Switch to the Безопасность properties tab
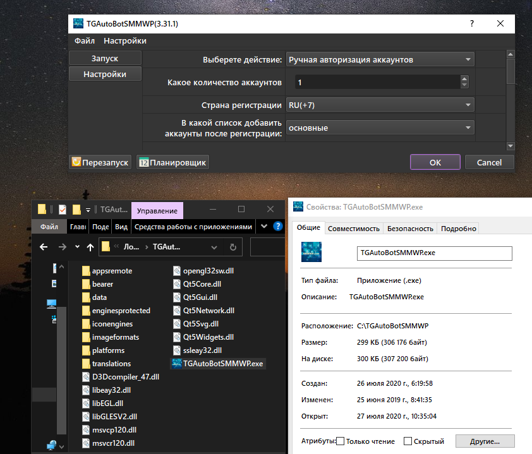 [x=410, y=229]
